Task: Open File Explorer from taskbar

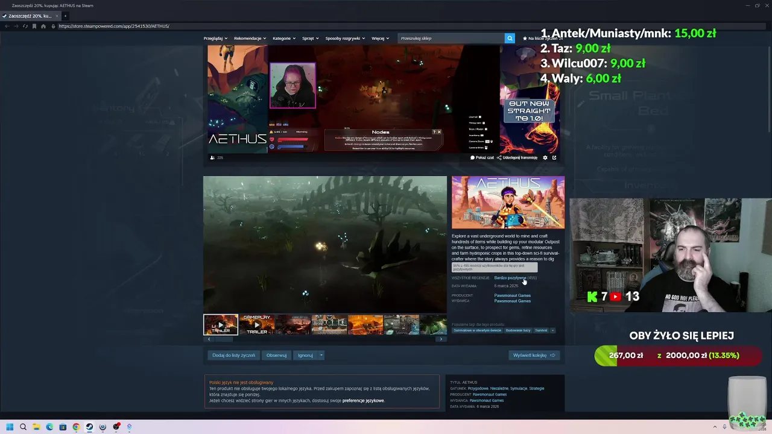Action: [36, 427]
